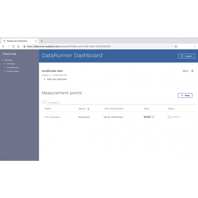Viewport: 198px width, 198px height.
Task: Open the smallnode-test breadcrumb link
Action: [x=60, y=75]
